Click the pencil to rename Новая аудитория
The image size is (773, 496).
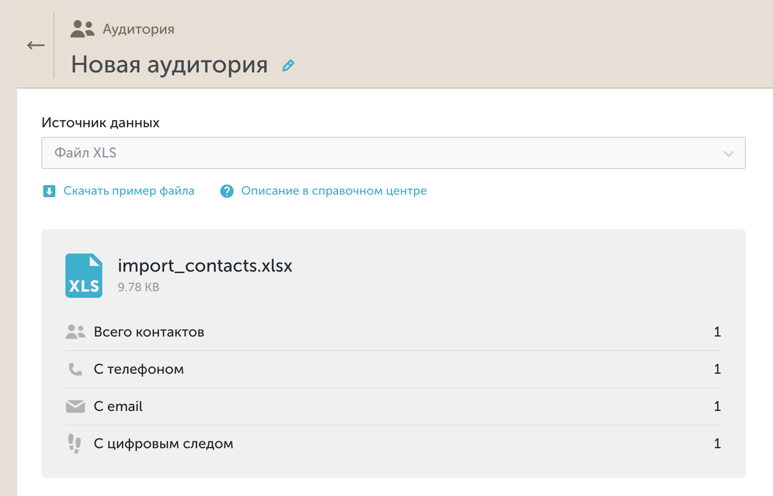288,65
